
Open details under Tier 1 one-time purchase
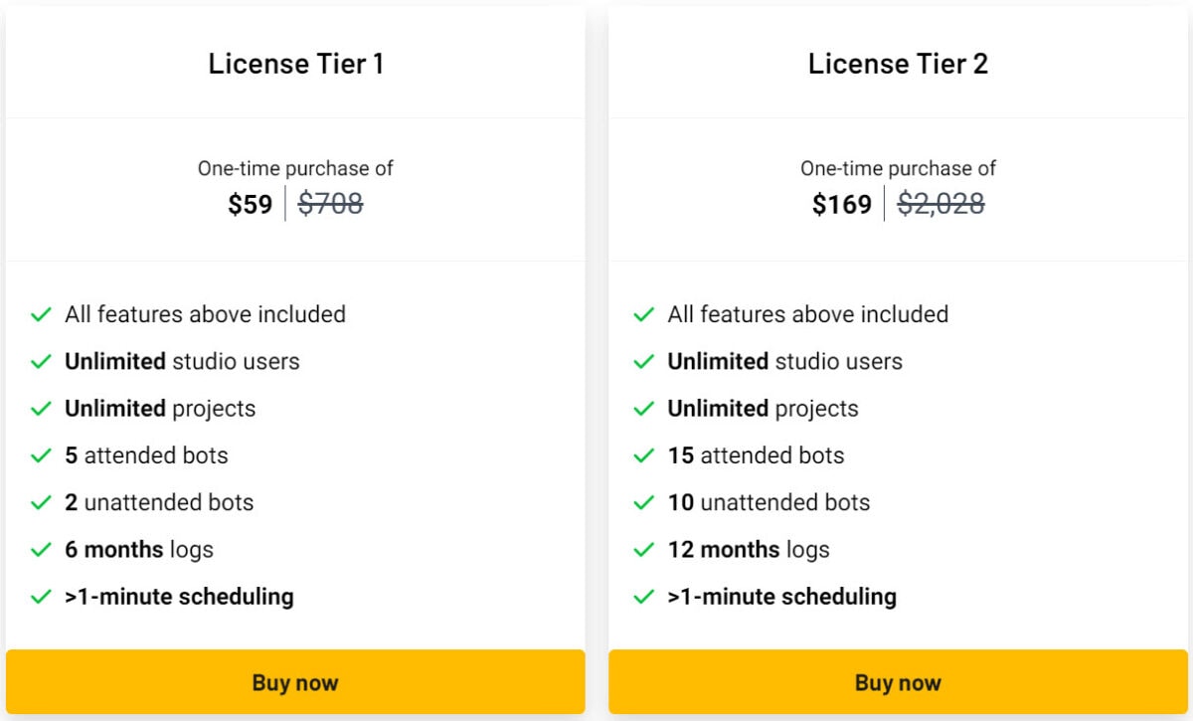click(295, 168)
